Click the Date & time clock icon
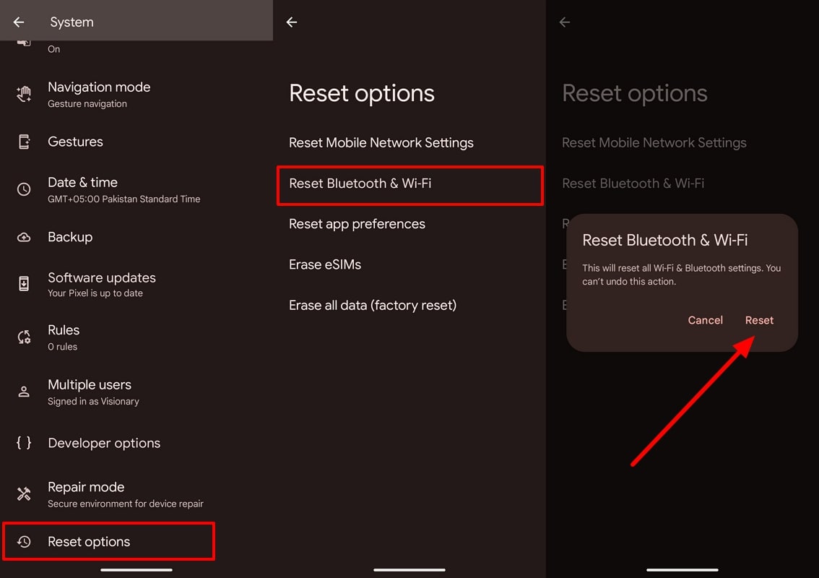 coord(24,189)
